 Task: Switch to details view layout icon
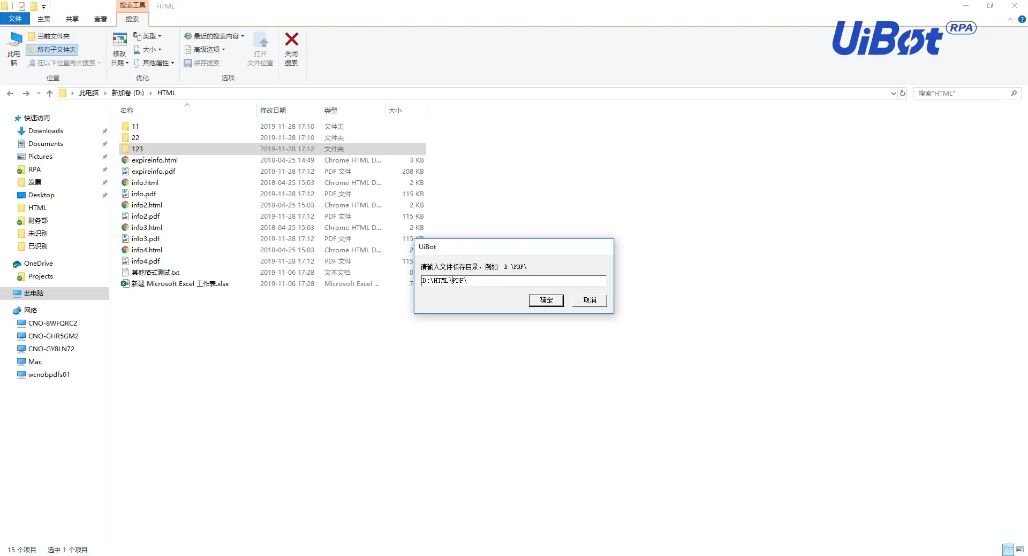1008,549
